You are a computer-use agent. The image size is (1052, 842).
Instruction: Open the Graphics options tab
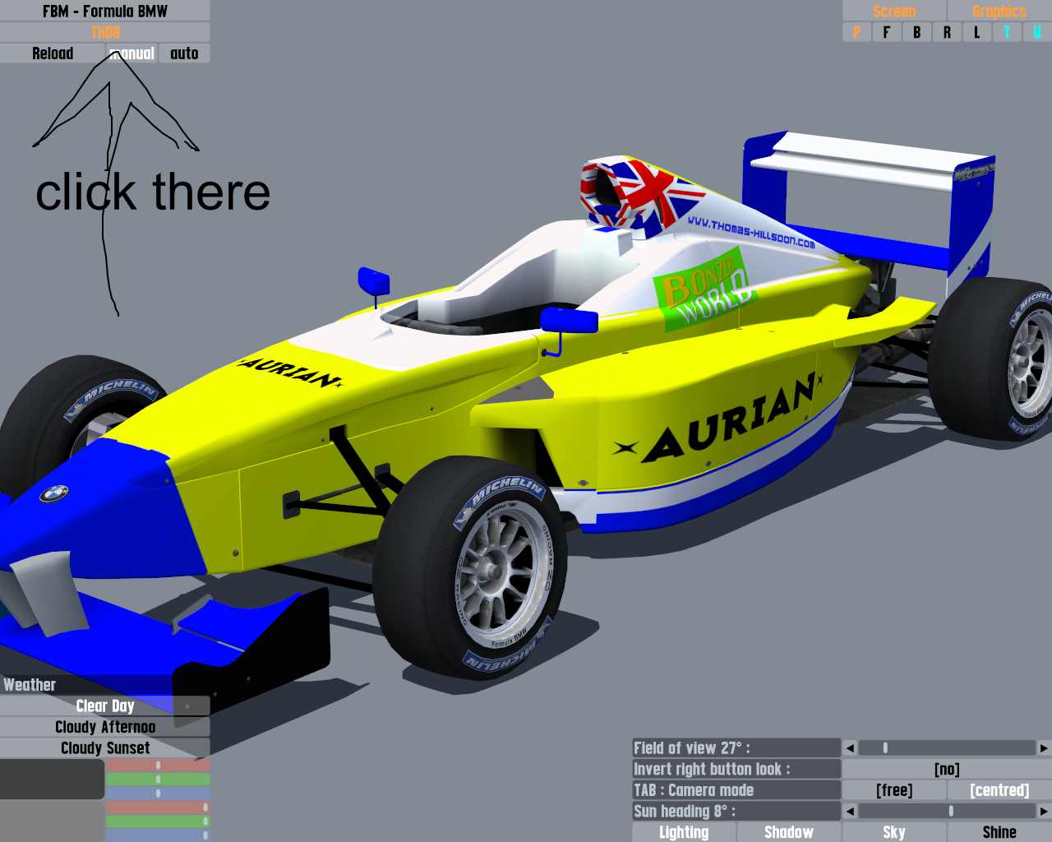point(999,11)
